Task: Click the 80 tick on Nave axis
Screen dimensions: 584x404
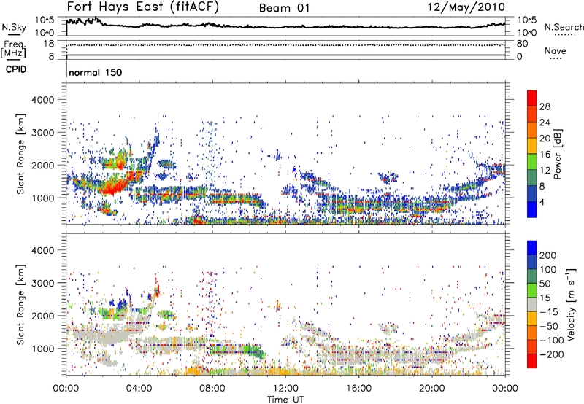Action: (x=522, y=44)
